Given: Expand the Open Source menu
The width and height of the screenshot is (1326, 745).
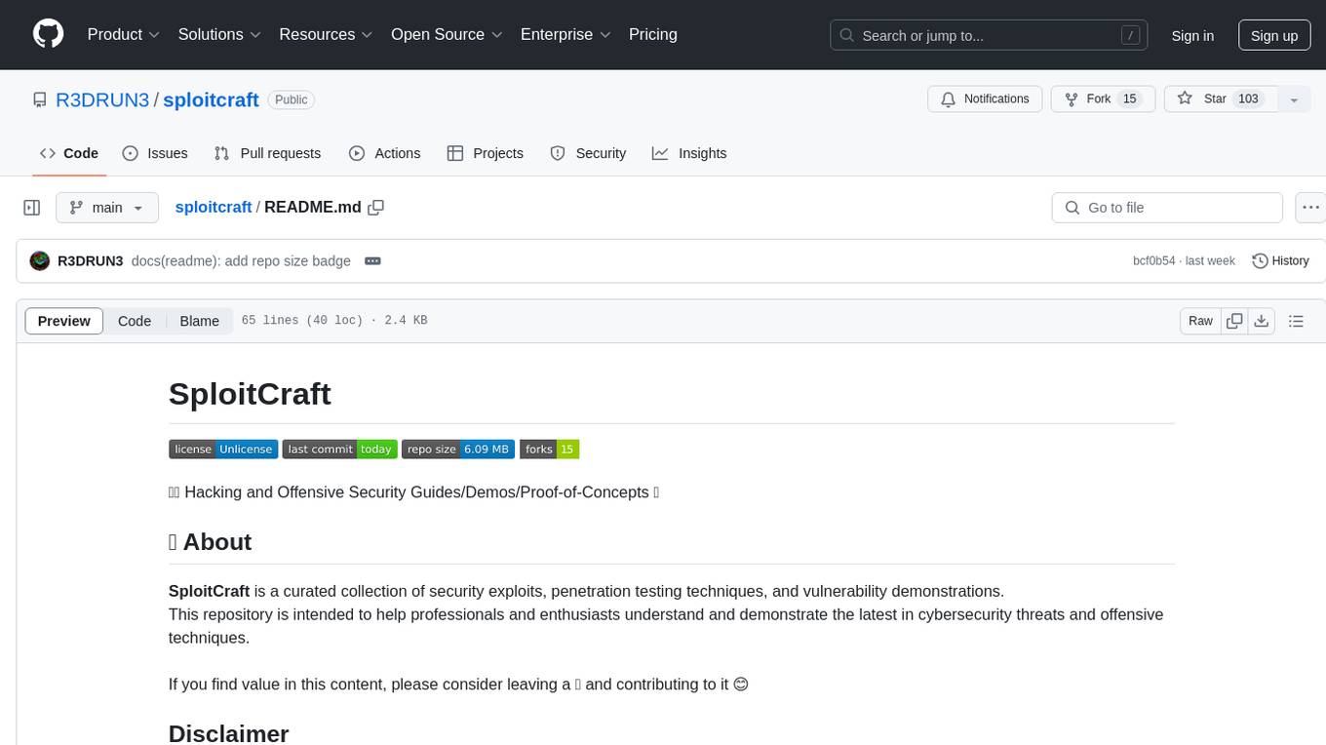Looking at the screenshot, I should tap(448, 34).
